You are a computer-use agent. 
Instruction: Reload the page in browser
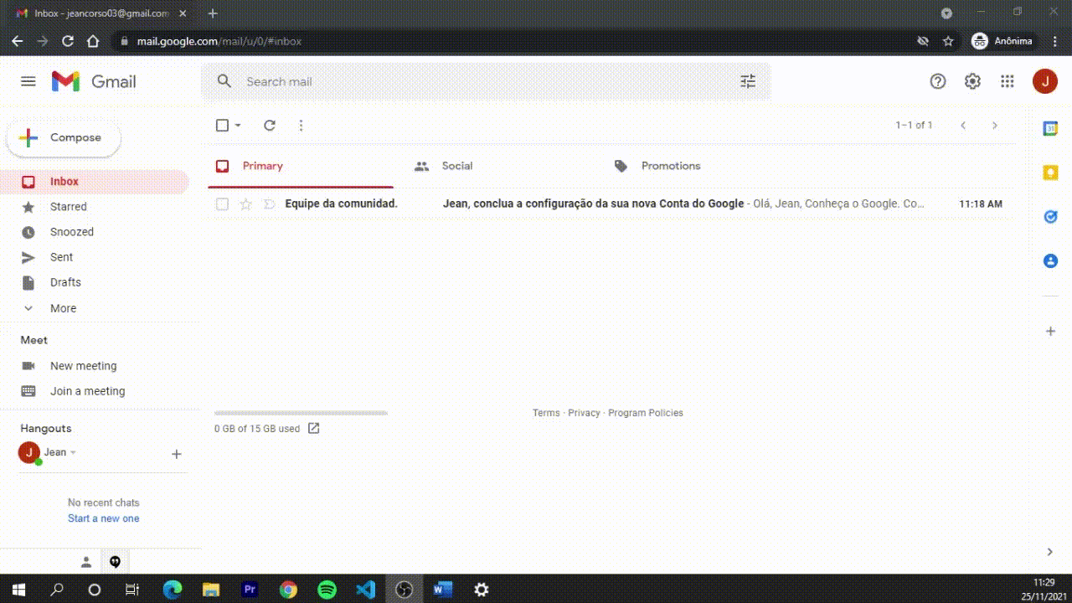tap(68, 41)
